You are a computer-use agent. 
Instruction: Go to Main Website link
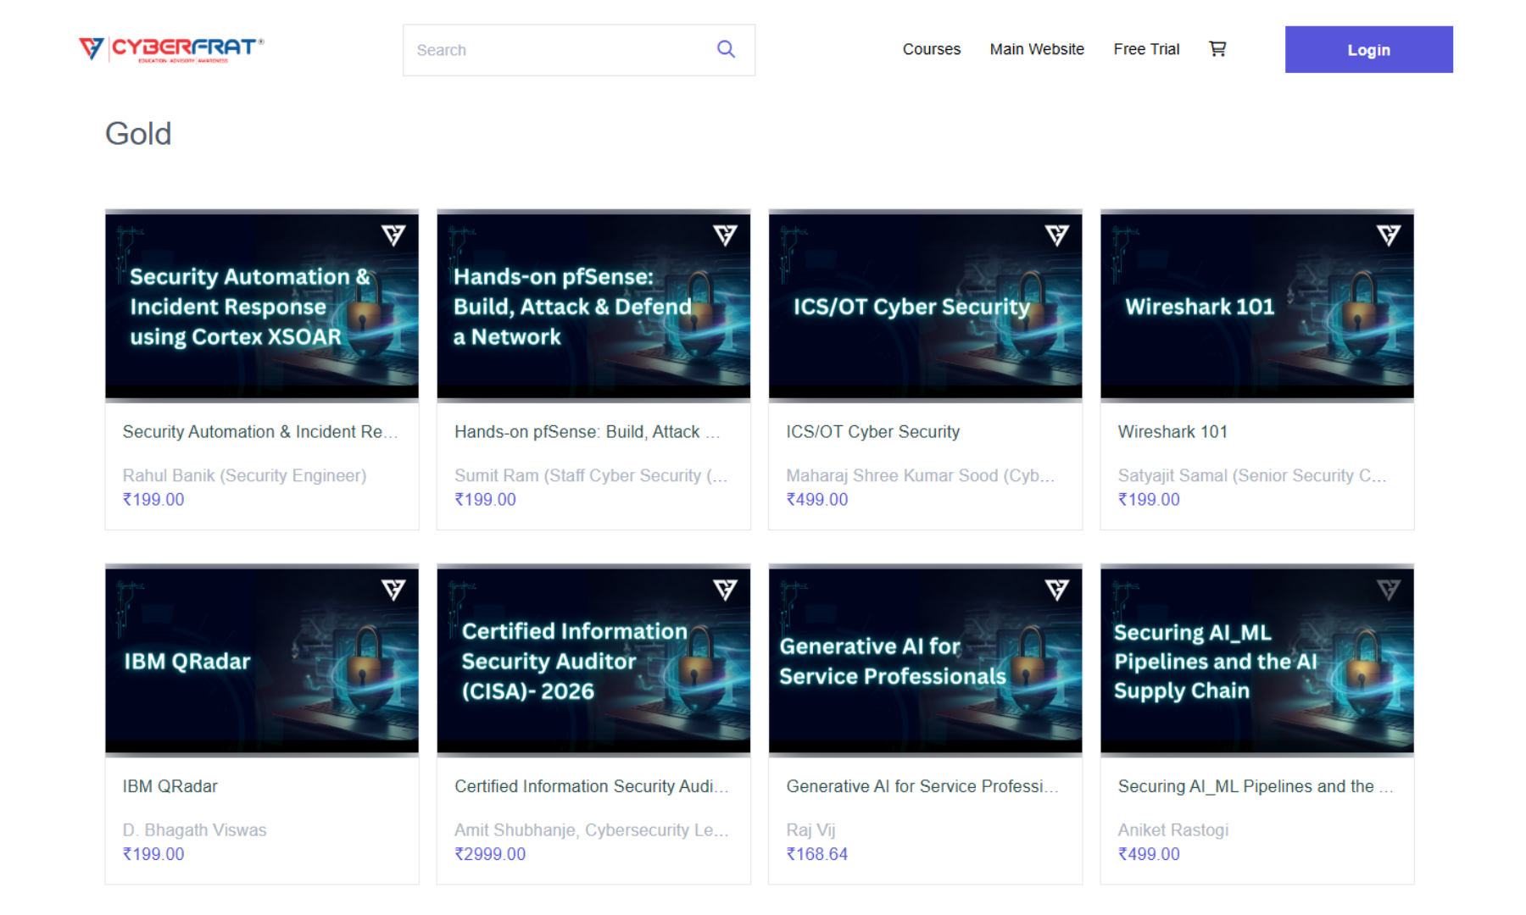pyautogui.click(x=1036, y=49)
